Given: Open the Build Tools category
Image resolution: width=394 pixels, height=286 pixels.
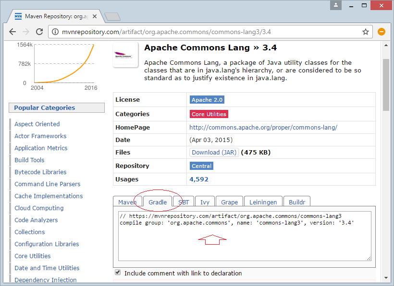Looking at the screenshot, I should tap(29, 160).
